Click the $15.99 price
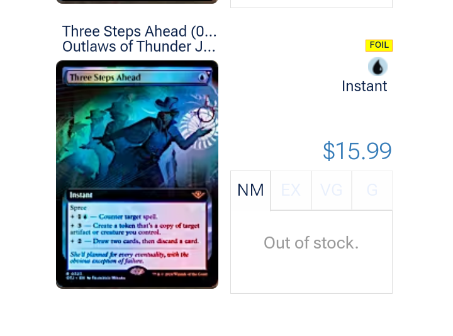Viewport: 453px width, 336px height. pos(357,151)
